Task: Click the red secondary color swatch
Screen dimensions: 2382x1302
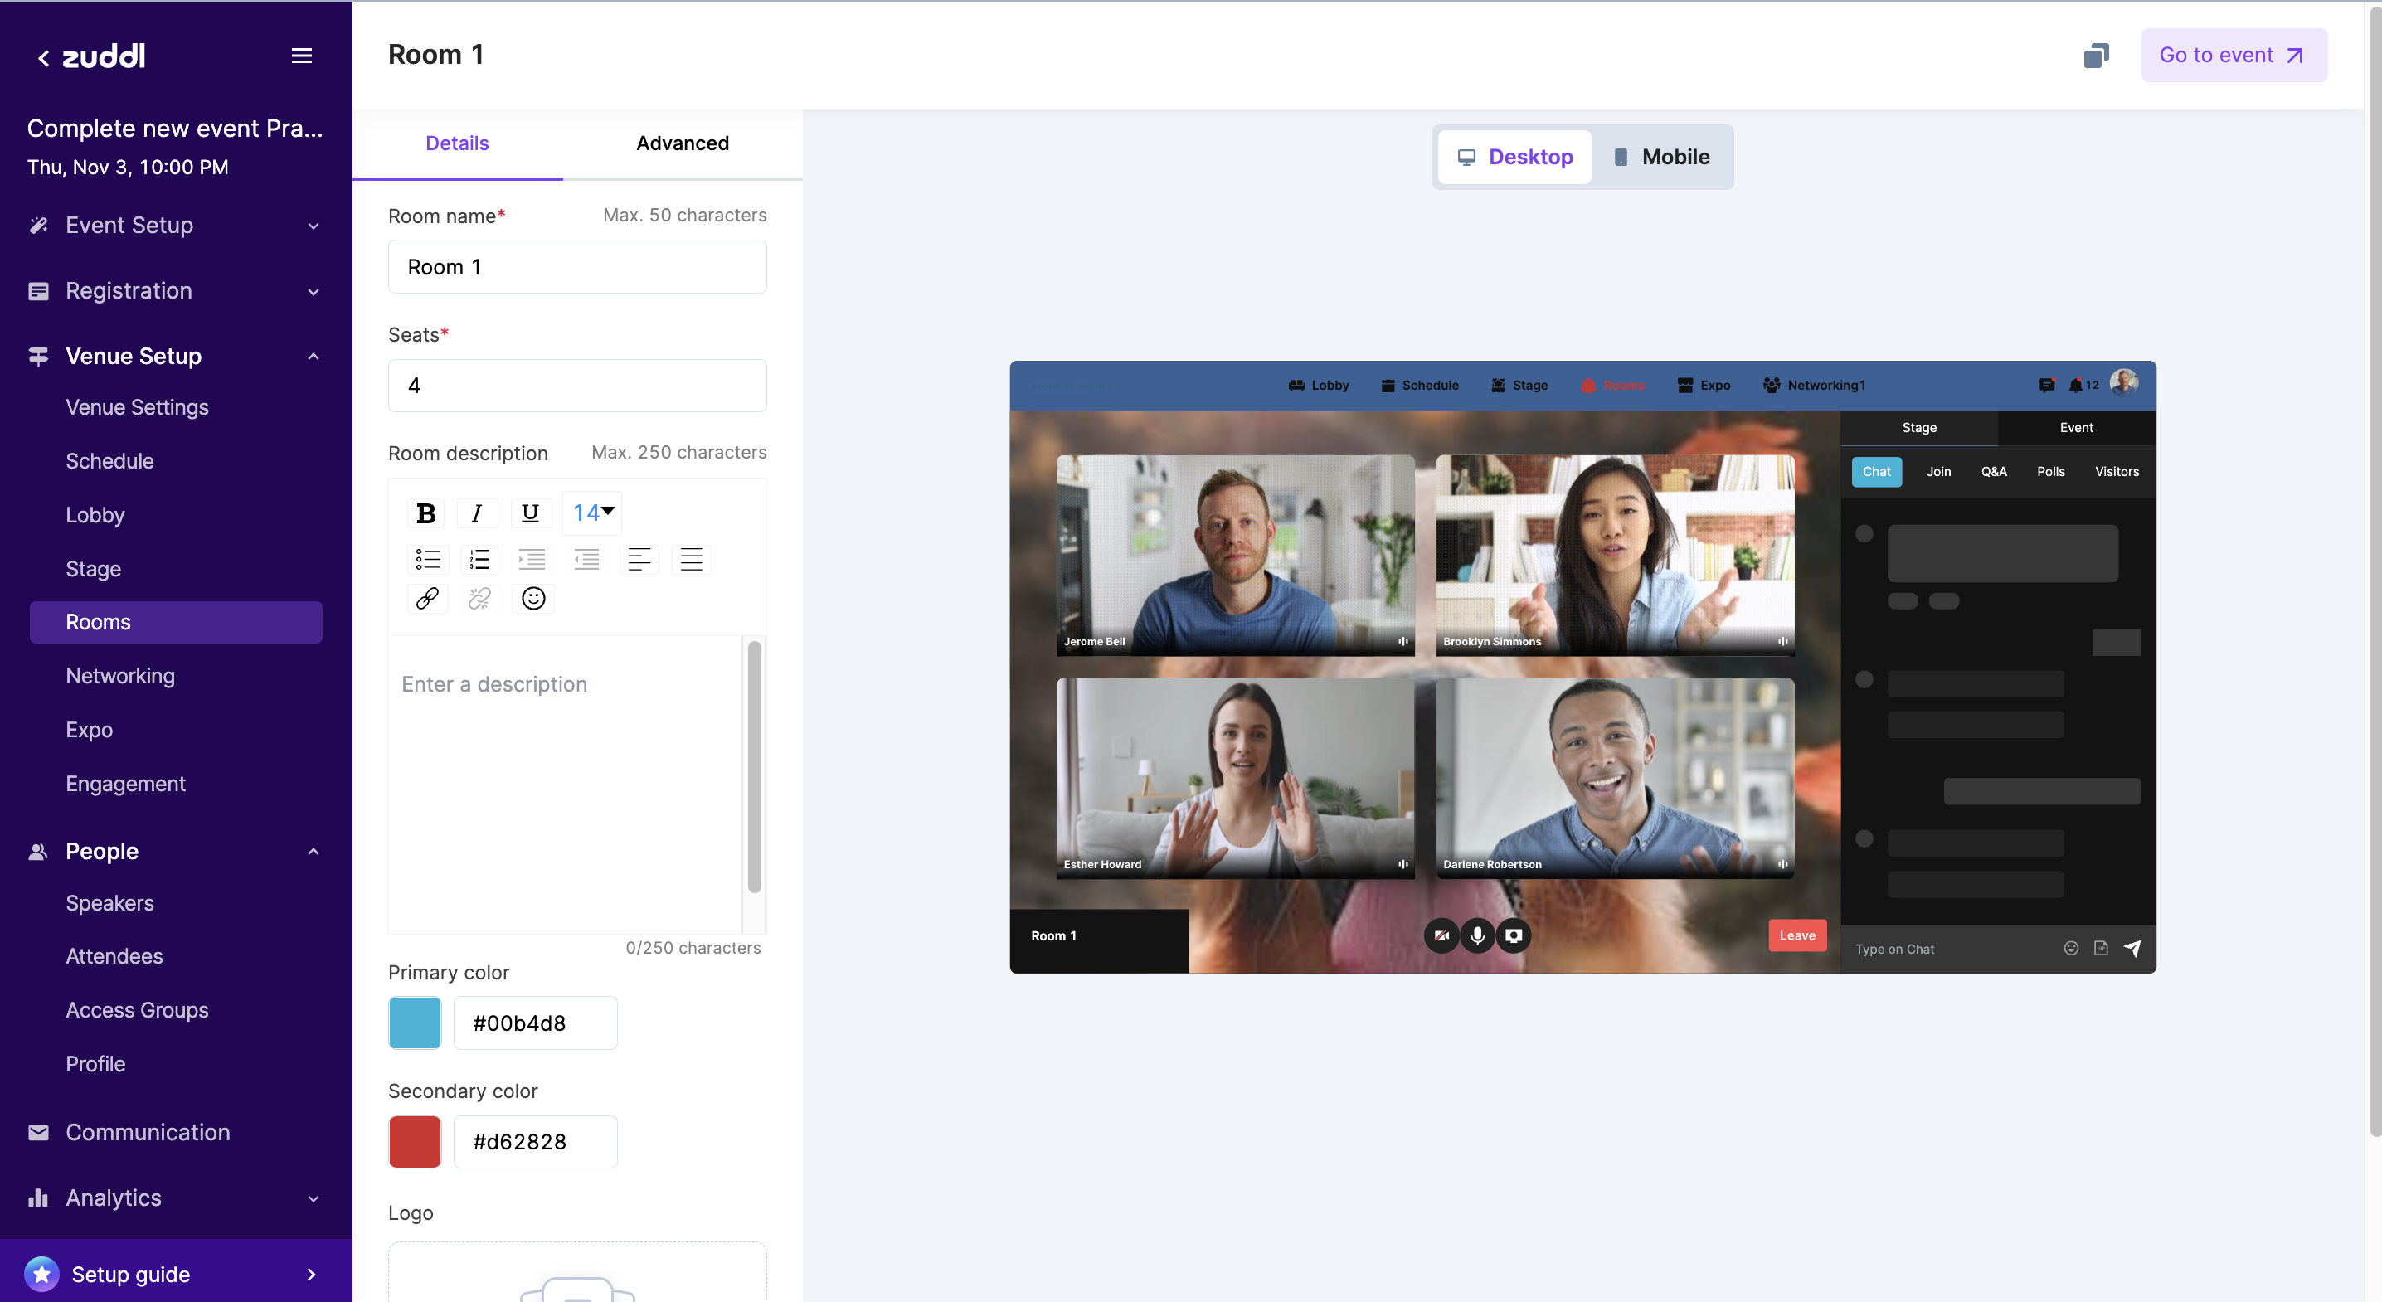Action: coord(416,1141)
